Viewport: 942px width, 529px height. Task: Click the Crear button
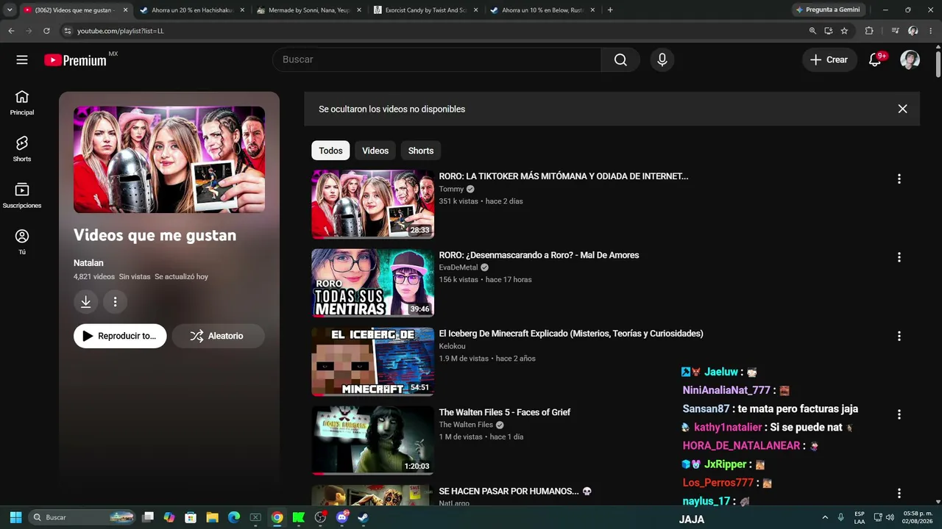coord(829,60)
